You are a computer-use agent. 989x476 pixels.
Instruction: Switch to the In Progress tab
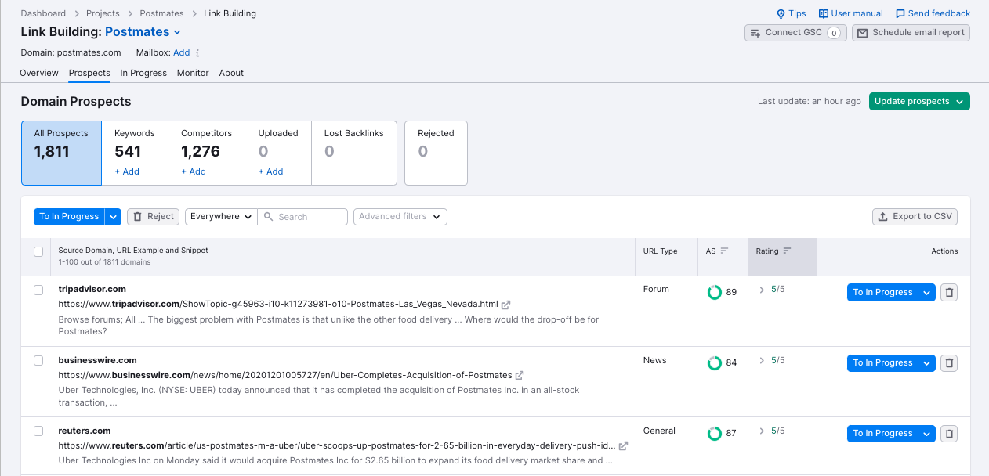point(143,73)
